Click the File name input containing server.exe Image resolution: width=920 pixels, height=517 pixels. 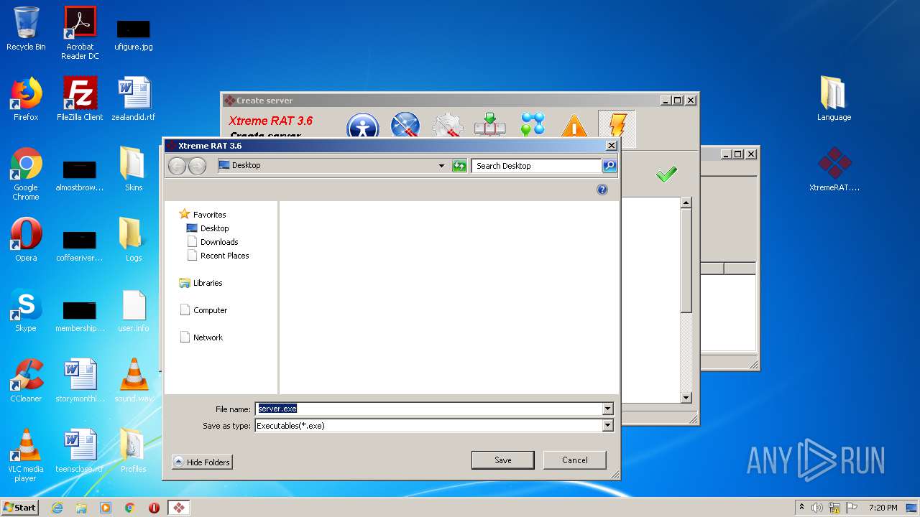(428, 409)
